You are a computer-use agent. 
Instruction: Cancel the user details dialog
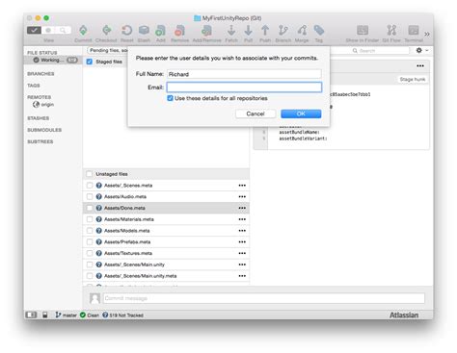click(x=255, y=113)
